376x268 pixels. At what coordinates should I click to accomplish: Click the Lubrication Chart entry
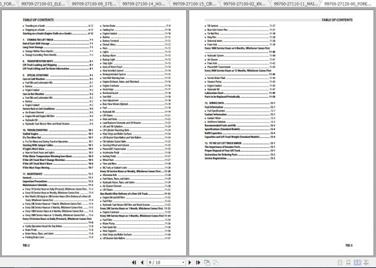[x=240, y=93]
